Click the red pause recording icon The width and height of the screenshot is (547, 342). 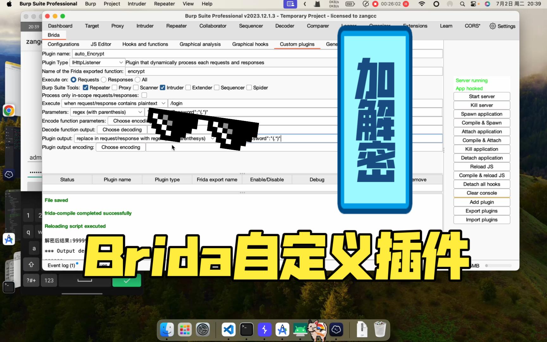point(406,4)
